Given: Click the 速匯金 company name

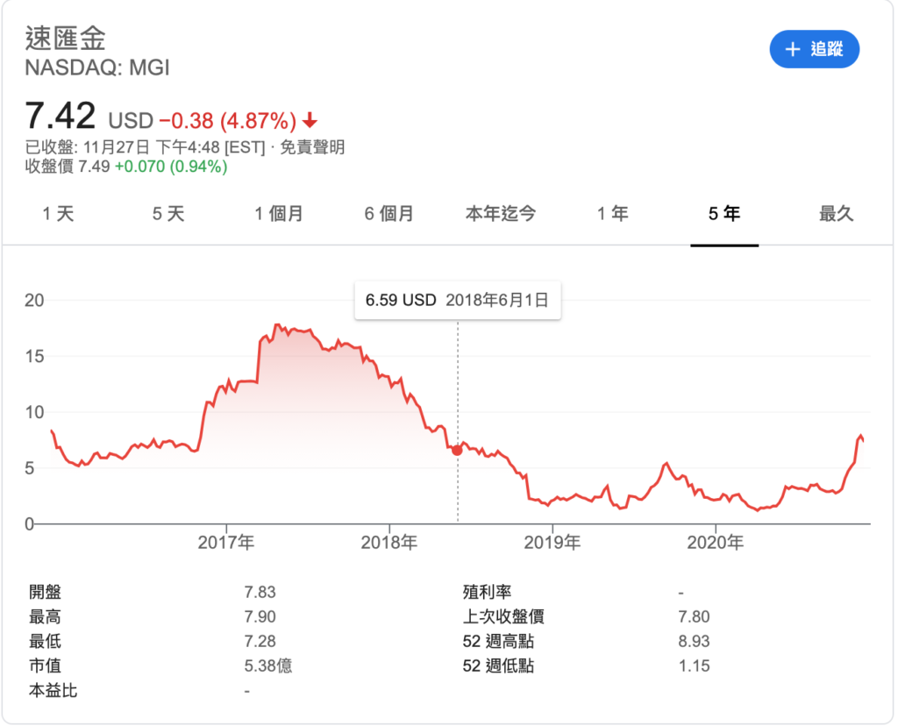Looking at the screenshot, I should pos(65,39).
